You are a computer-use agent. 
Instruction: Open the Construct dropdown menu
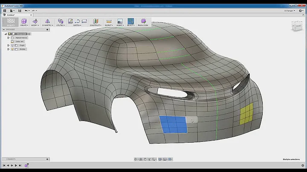tap(96, 26)
